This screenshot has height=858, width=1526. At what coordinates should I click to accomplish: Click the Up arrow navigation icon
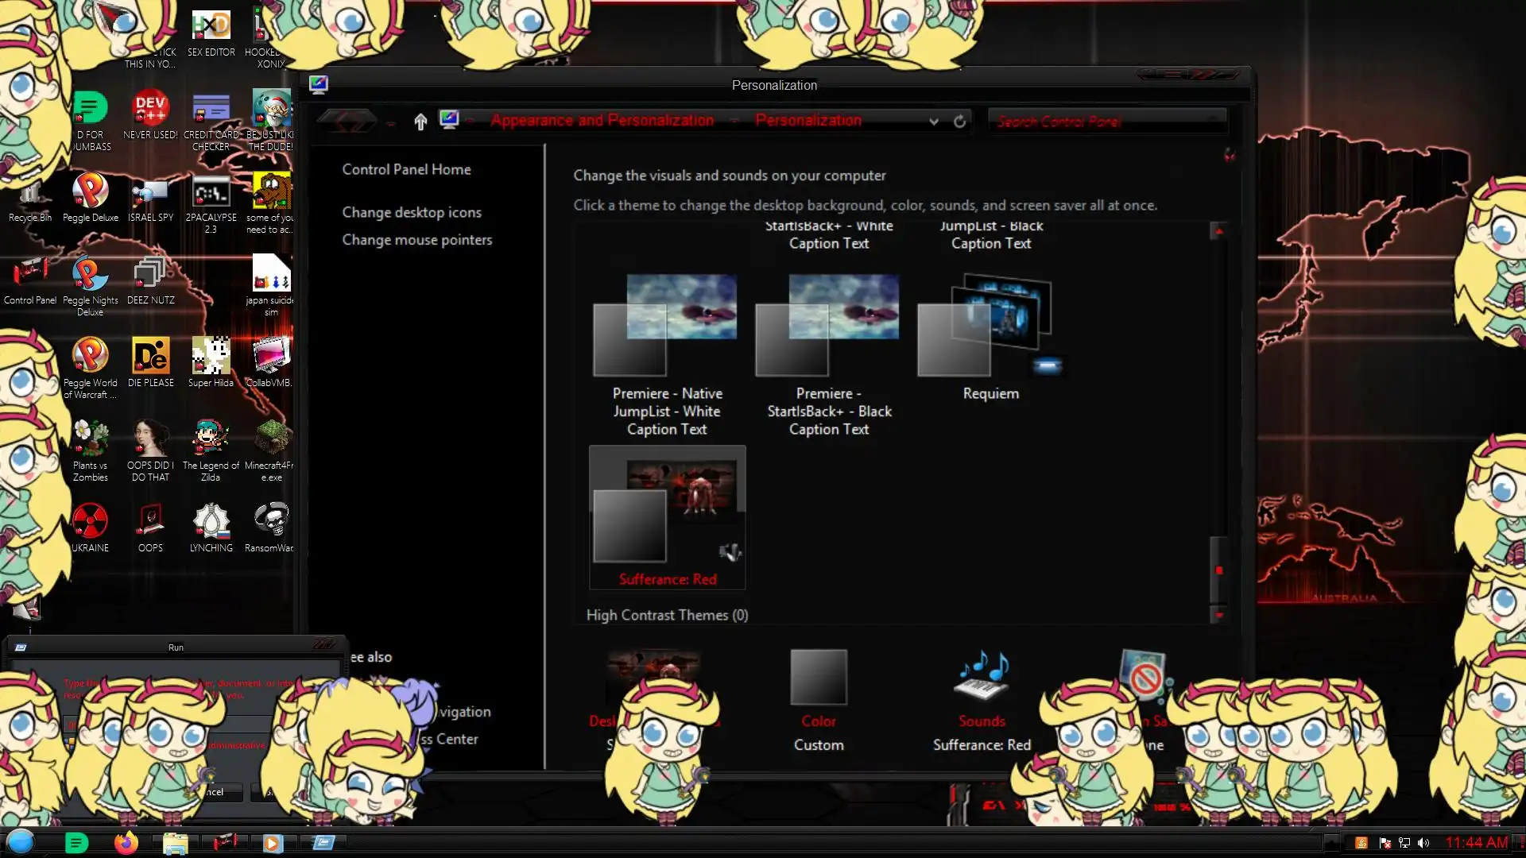(x=420, y=122)
